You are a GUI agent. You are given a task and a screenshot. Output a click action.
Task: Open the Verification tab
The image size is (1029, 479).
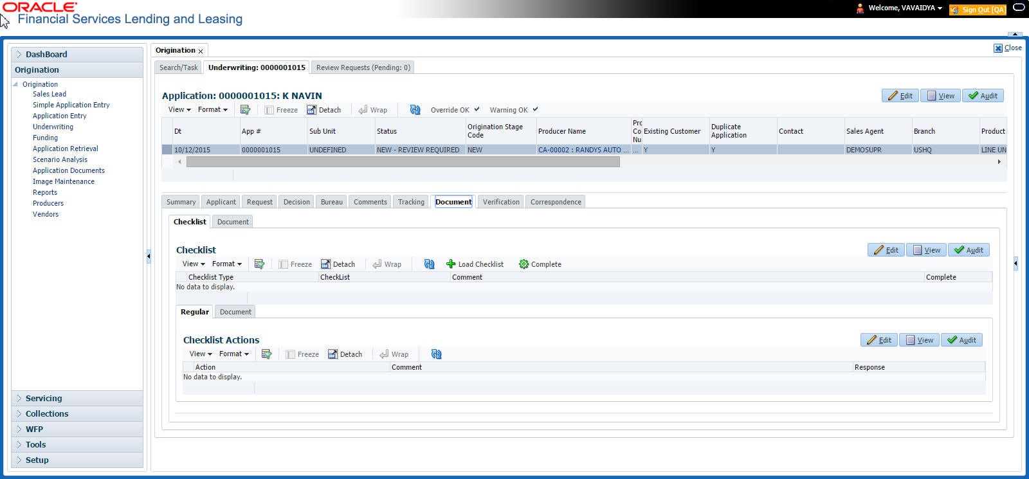pyautogui.click(x=501, y=202)
